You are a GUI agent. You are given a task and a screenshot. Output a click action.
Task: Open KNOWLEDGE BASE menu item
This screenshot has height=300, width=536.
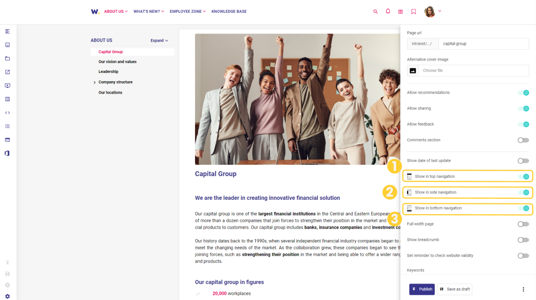[x=229, y=11]
